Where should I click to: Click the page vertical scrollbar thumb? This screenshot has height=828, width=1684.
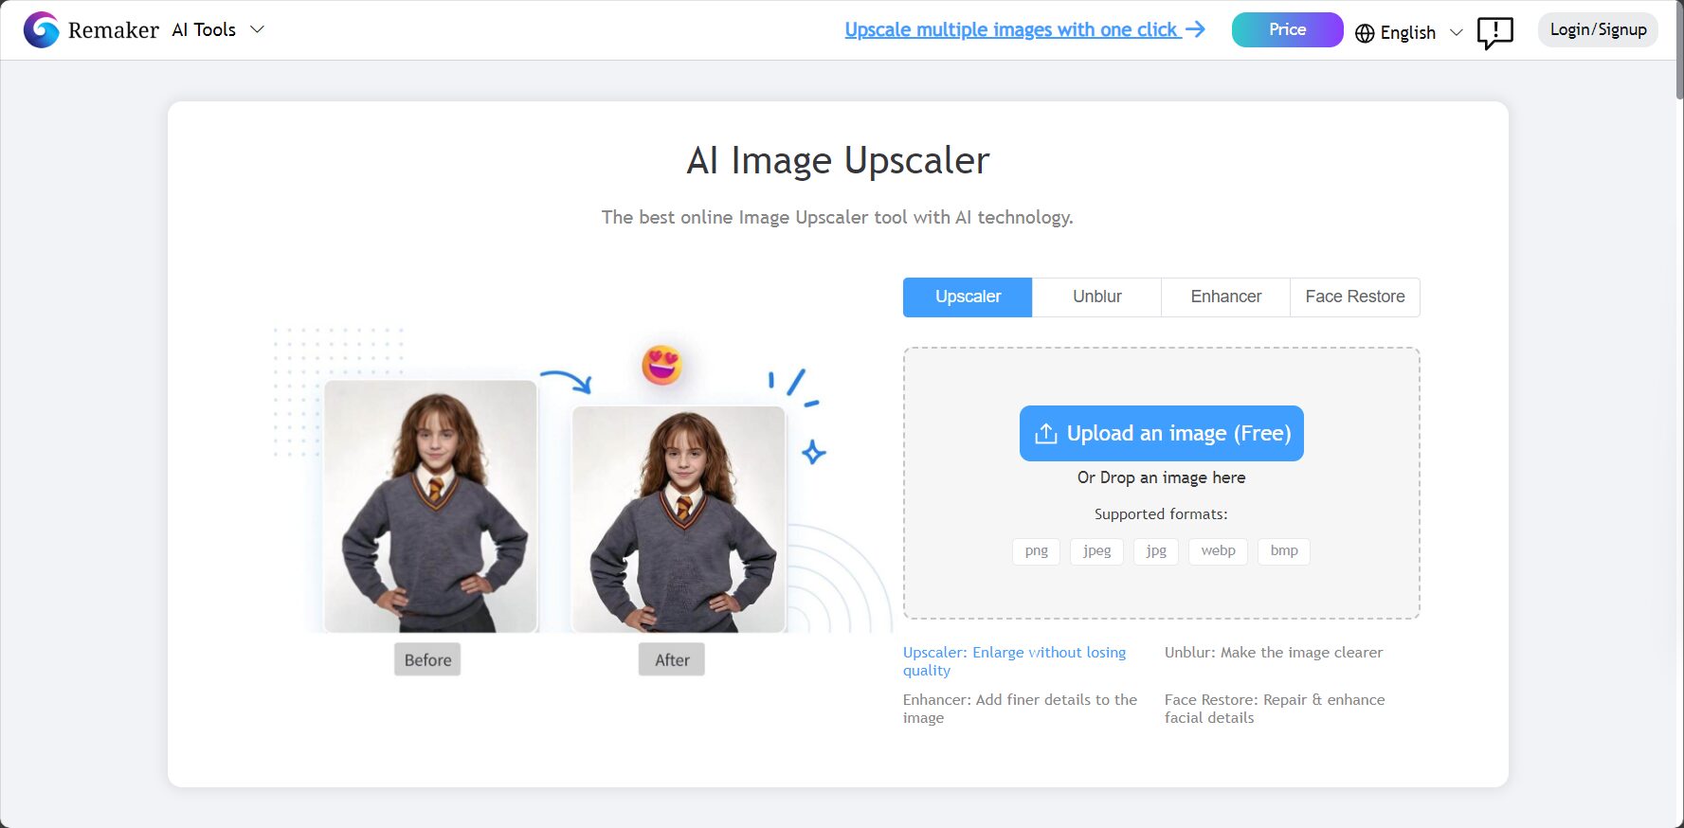[x=1679, y=49]
